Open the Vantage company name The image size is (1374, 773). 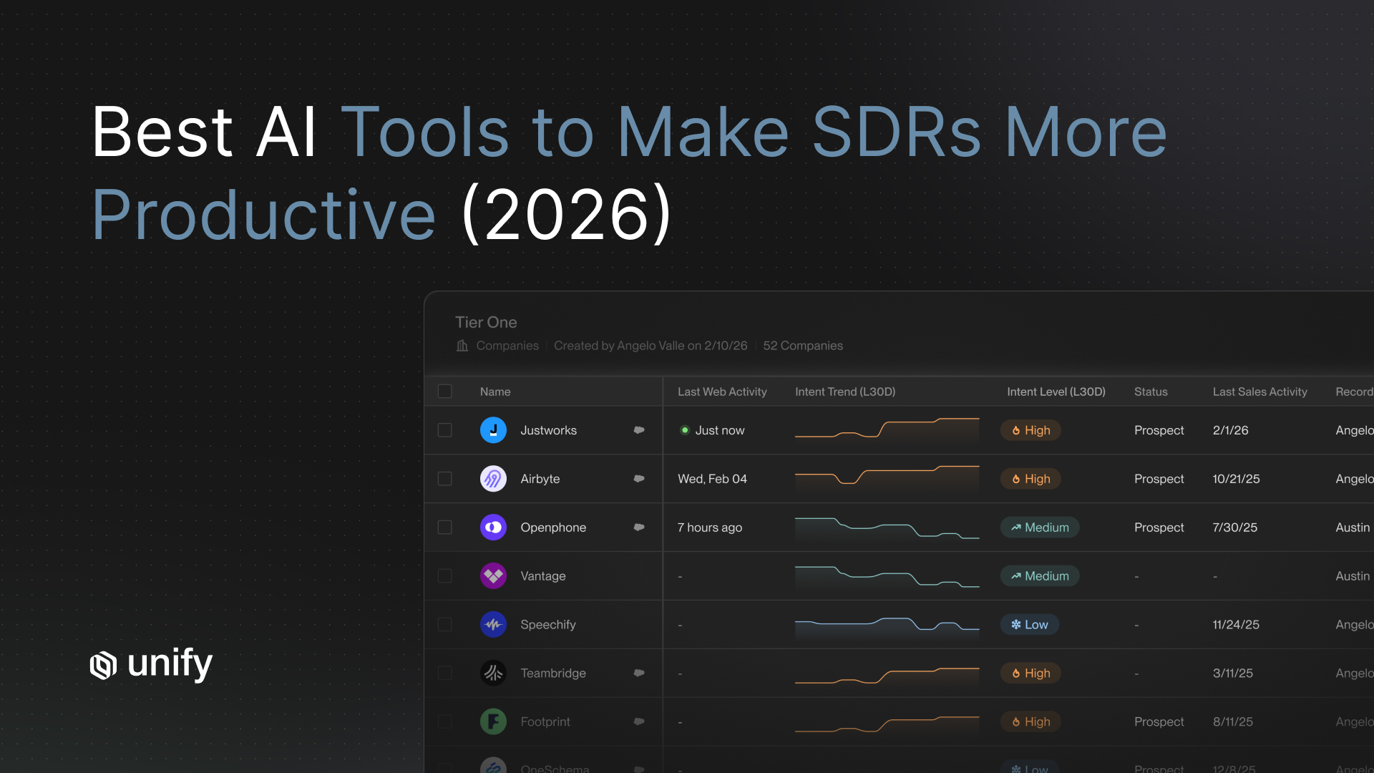543,576
